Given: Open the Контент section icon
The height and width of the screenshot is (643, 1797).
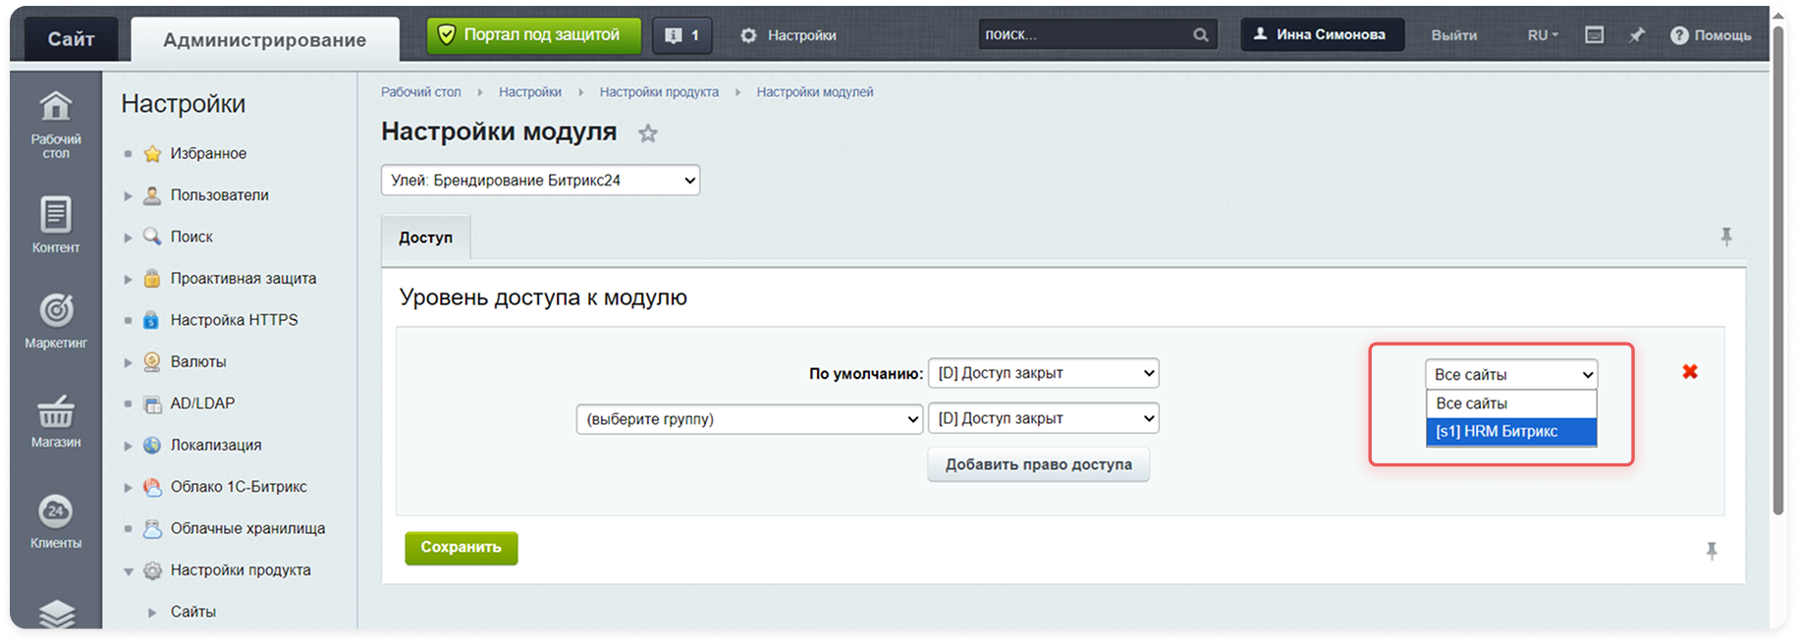Looking at the screenshot, I should point(56,215).
